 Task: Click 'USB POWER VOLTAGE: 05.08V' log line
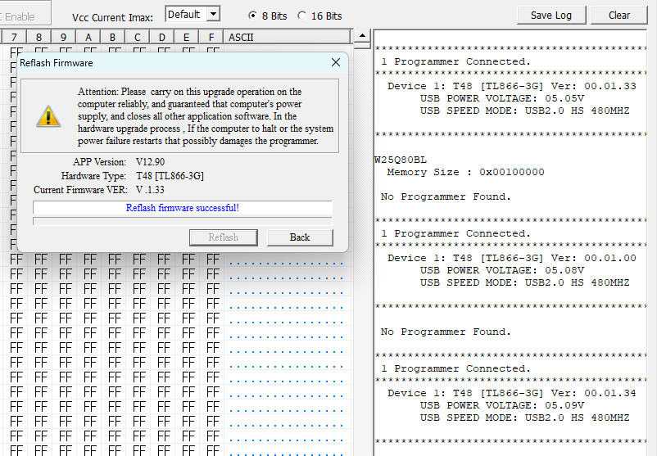click(x=502, y=270)
